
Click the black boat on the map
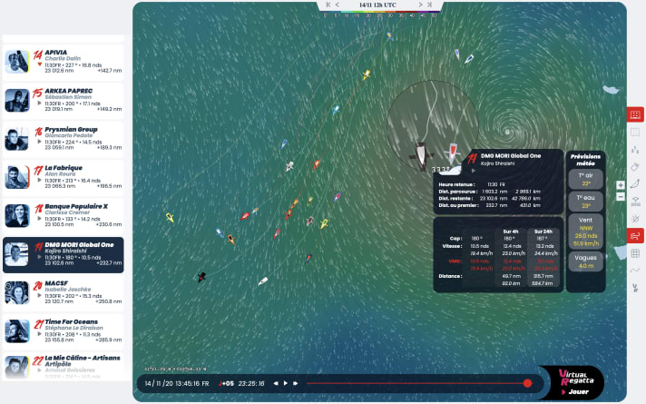click(201, 277)
